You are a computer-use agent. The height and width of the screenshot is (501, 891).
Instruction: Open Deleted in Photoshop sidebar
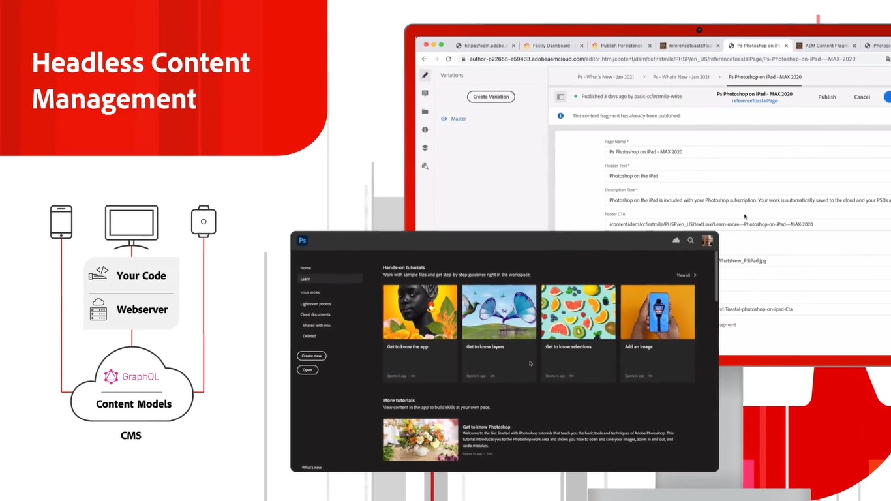coord(309,336)
